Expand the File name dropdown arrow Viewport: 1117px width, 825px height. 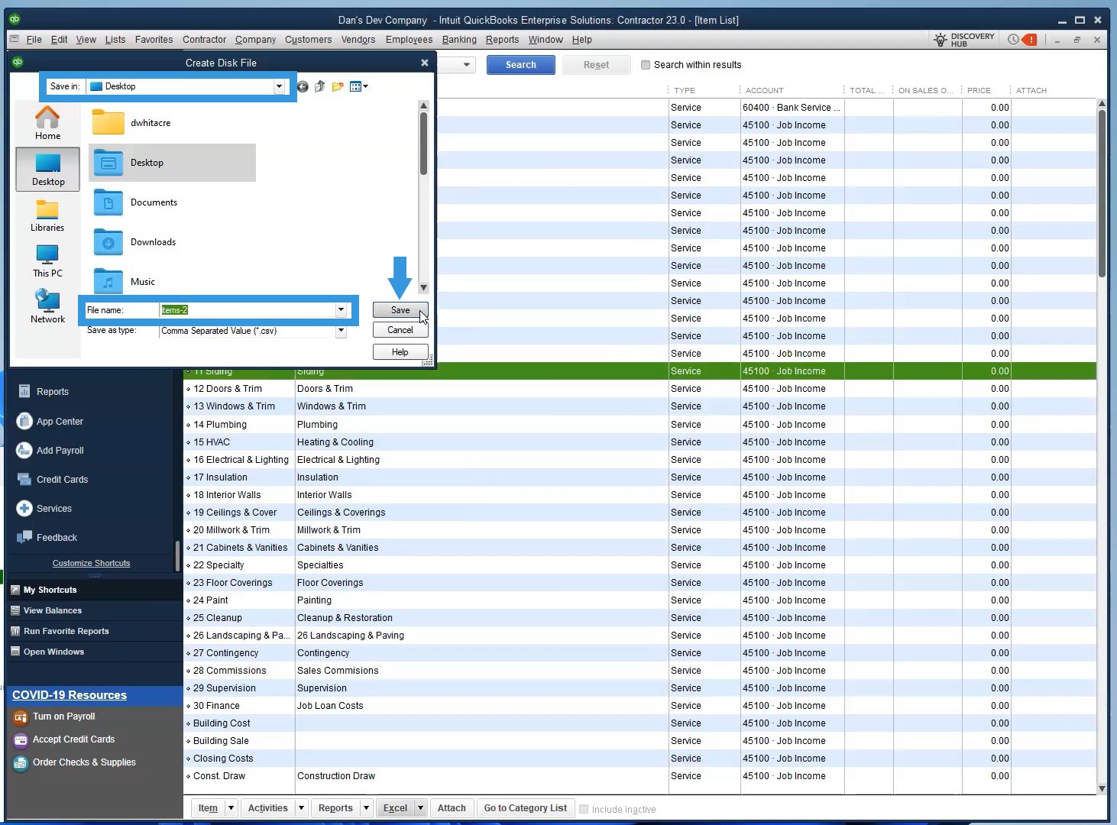point(341,310)
